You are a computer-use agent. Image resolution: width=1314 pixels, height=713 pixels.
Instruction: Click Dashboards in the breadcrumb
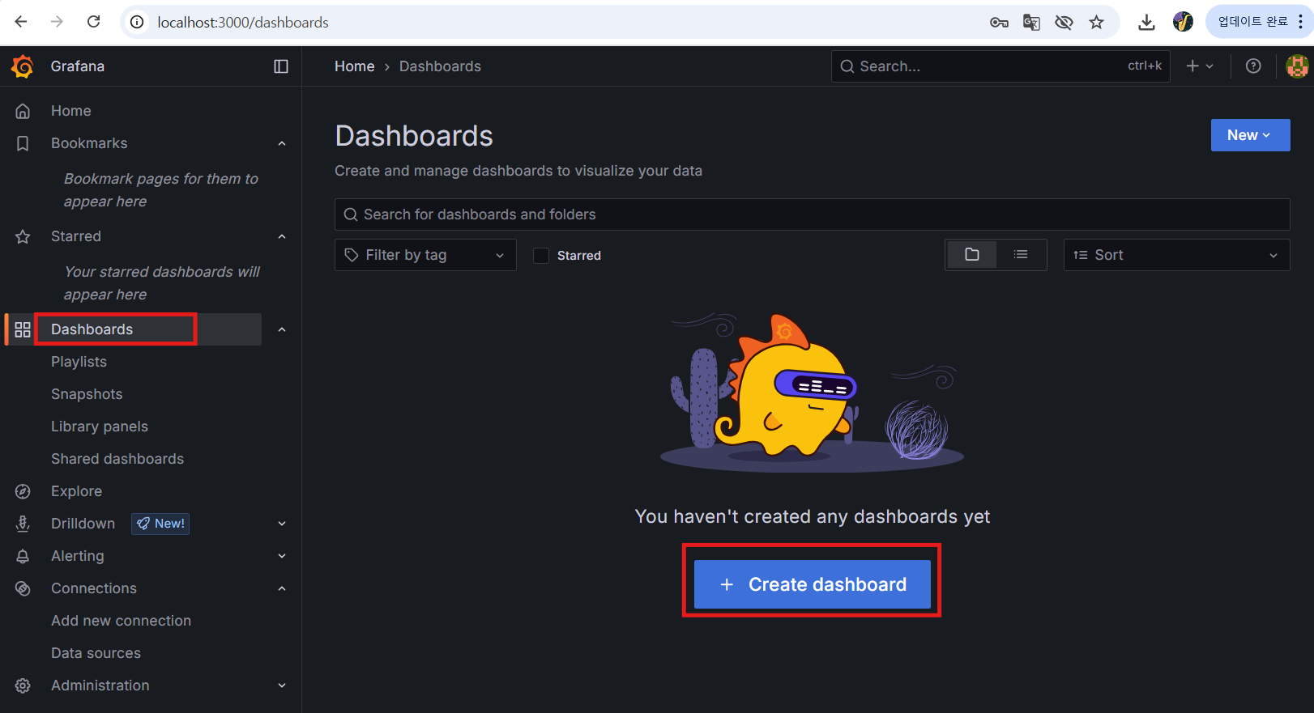point(440,66)
